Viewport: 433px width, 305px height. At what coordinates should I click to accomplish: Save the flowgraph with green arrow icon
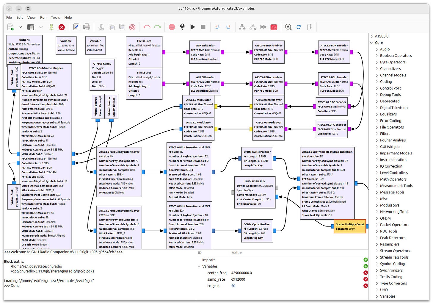coord(51,27)
